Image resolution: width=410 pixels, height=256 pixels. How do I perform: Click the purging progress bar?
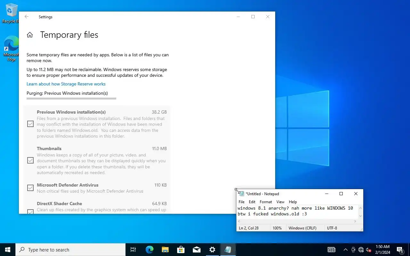pos(71,99)
